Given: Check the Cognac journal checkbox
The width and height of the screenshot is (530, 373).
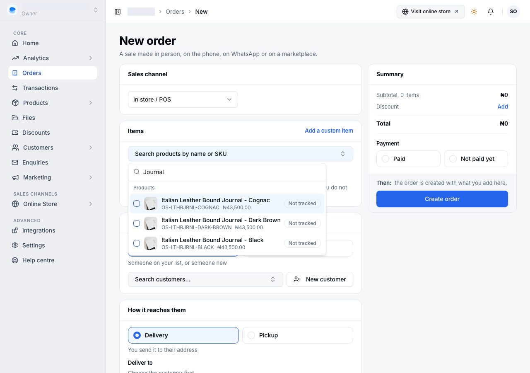Looking at the screenshot, I should (x=137, y=203).
